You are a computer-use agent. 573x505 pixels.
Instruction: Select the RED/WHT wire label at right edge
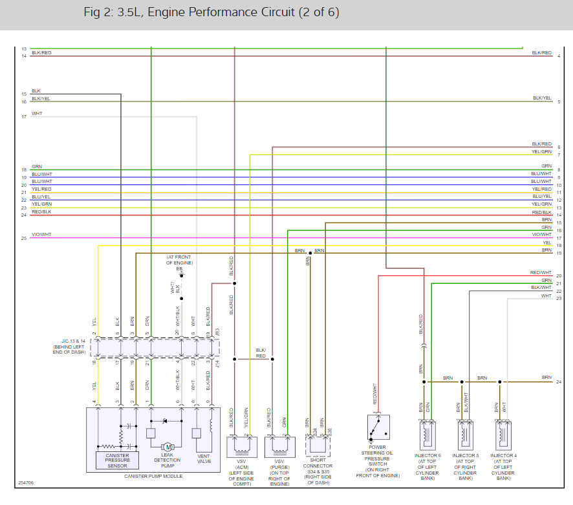[x=541, y=273]
